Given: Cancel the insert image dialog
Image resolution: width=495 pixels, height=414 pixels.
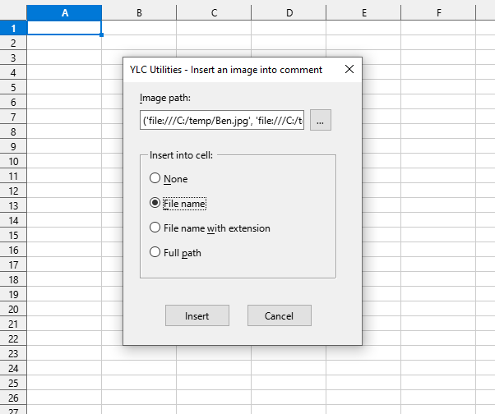Looking at the screenshot, I should click(279, 315).
